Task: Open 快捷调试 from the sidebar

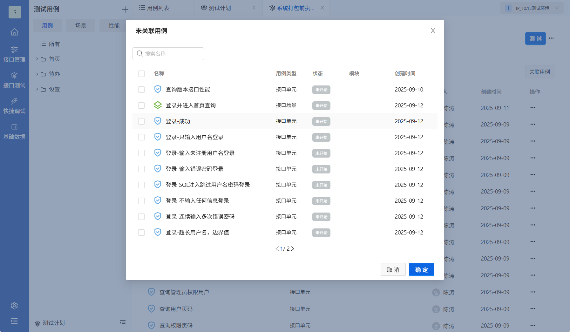Action: (x=14, y=105)
